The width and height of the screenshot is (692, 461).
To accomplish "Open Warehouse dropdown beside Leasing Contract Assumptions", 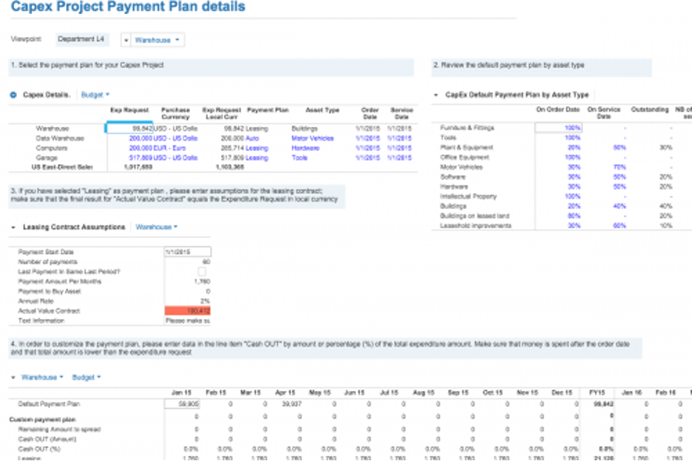I will 156,227.
